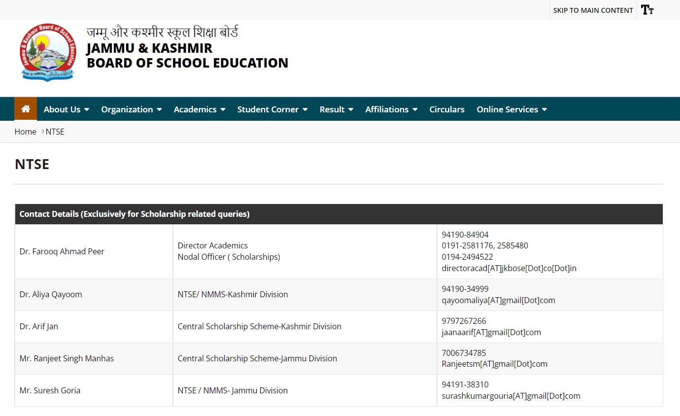Expand the Result dropdown menu

click(x=337, y=109)
